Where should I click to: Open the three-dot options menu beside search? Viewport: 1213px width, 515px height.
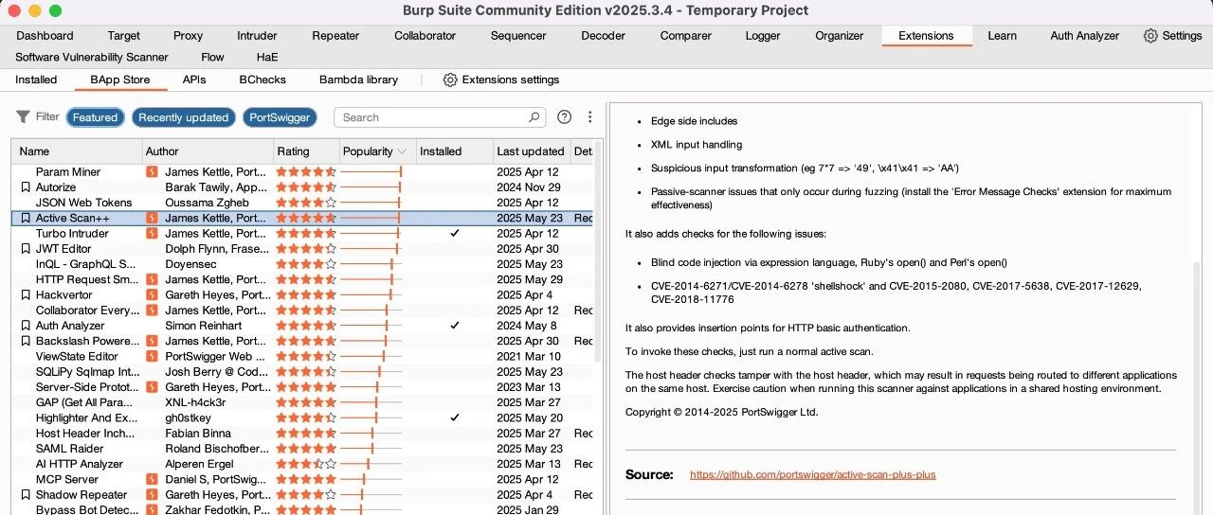[x=589, y=117]
